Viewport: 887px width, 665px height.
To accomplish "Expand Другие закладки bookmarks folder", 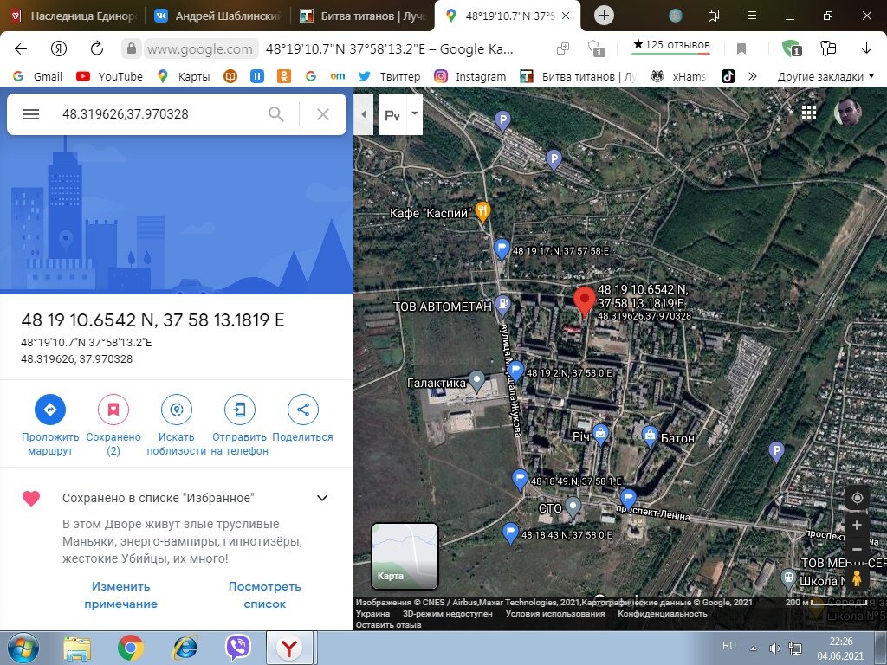I will point(825,76).
